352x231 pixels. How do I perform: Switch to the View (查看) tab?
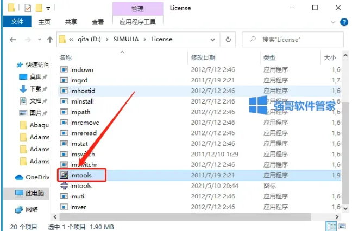coord(98,22)
